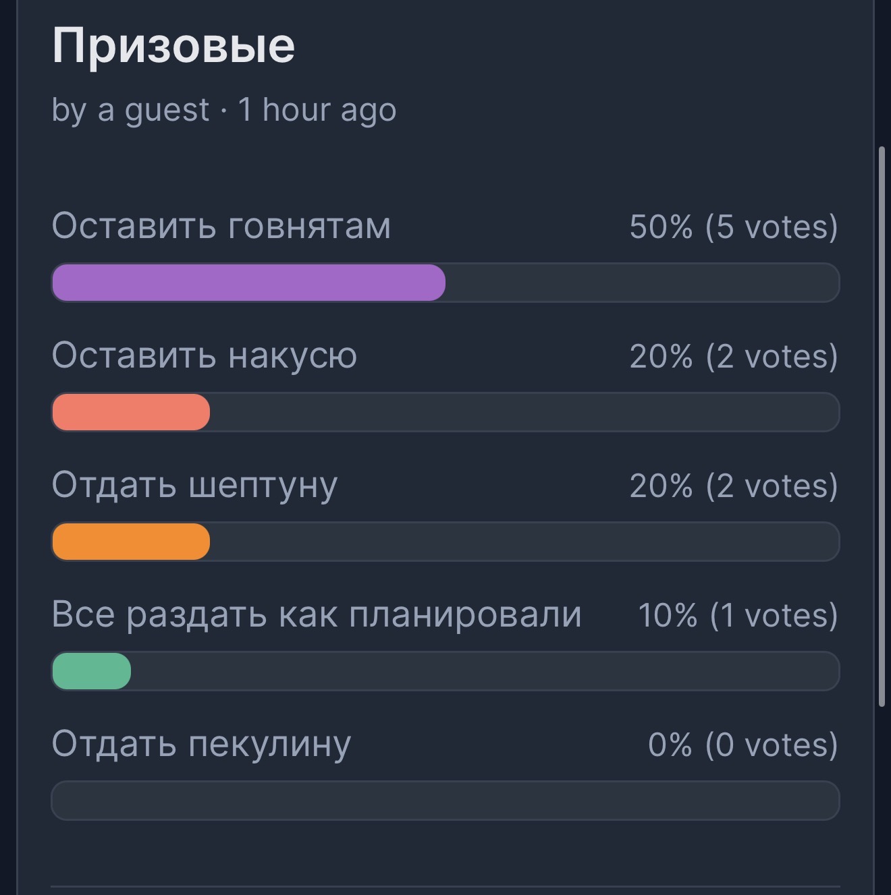Select the option 'Отдать шептуну'
The width and height of the screenshot is (891, 895).
(x=195, y=486)
